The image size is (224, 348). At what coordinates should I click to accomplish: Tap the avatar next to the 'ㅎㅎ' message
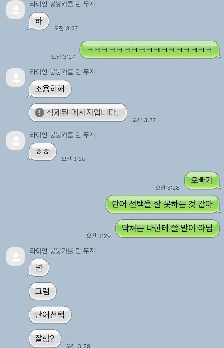16,140
